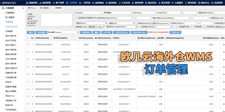Open 退件管理 icon in top navigation

pos(133,3)
